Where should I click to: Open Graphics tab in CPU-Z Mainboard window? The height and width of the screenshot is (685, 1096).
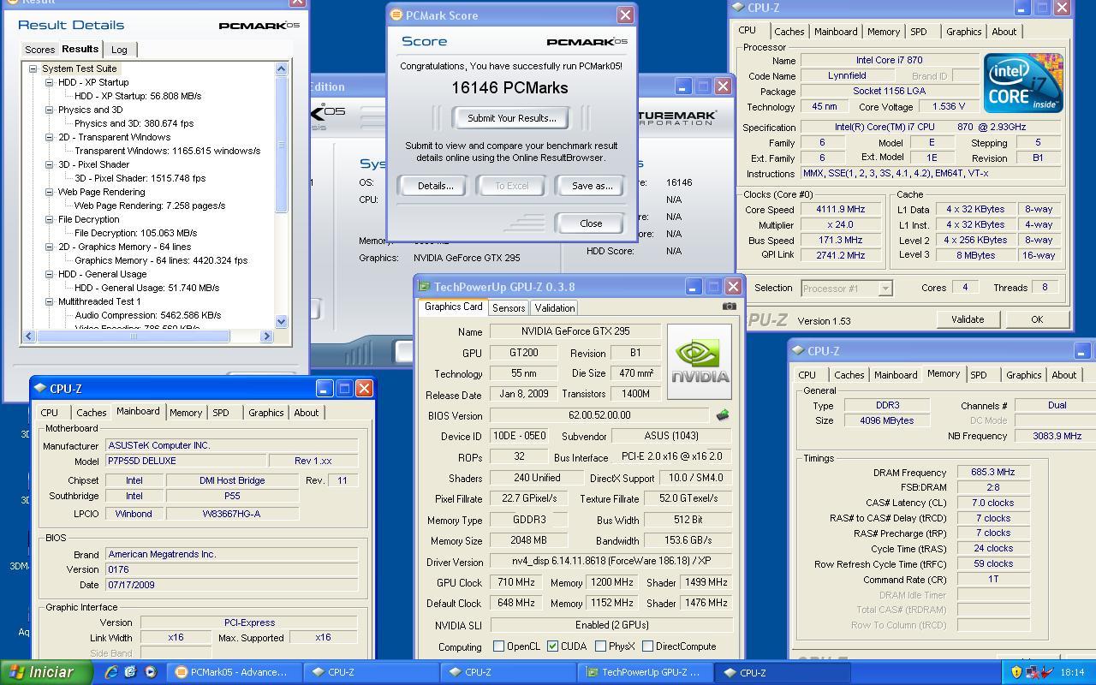[x=265, y=413]
